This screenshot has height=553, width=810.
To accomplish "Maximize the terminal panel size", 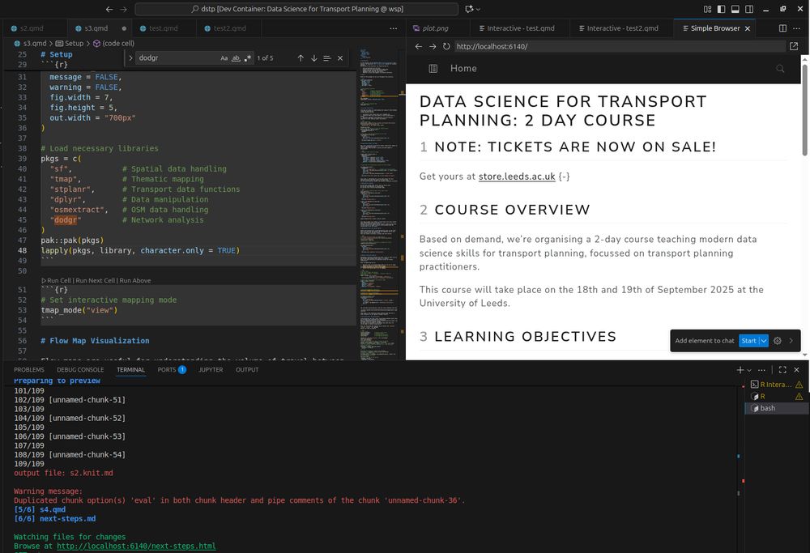I will pos(782,369).
